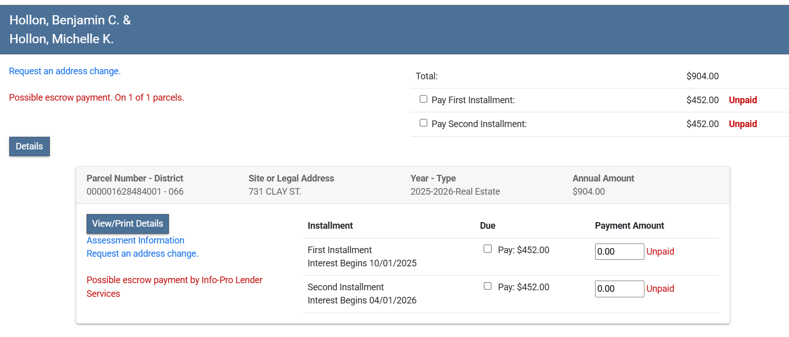
Task: Check the Pay First Installment summary checkbox
Action: 424,99
